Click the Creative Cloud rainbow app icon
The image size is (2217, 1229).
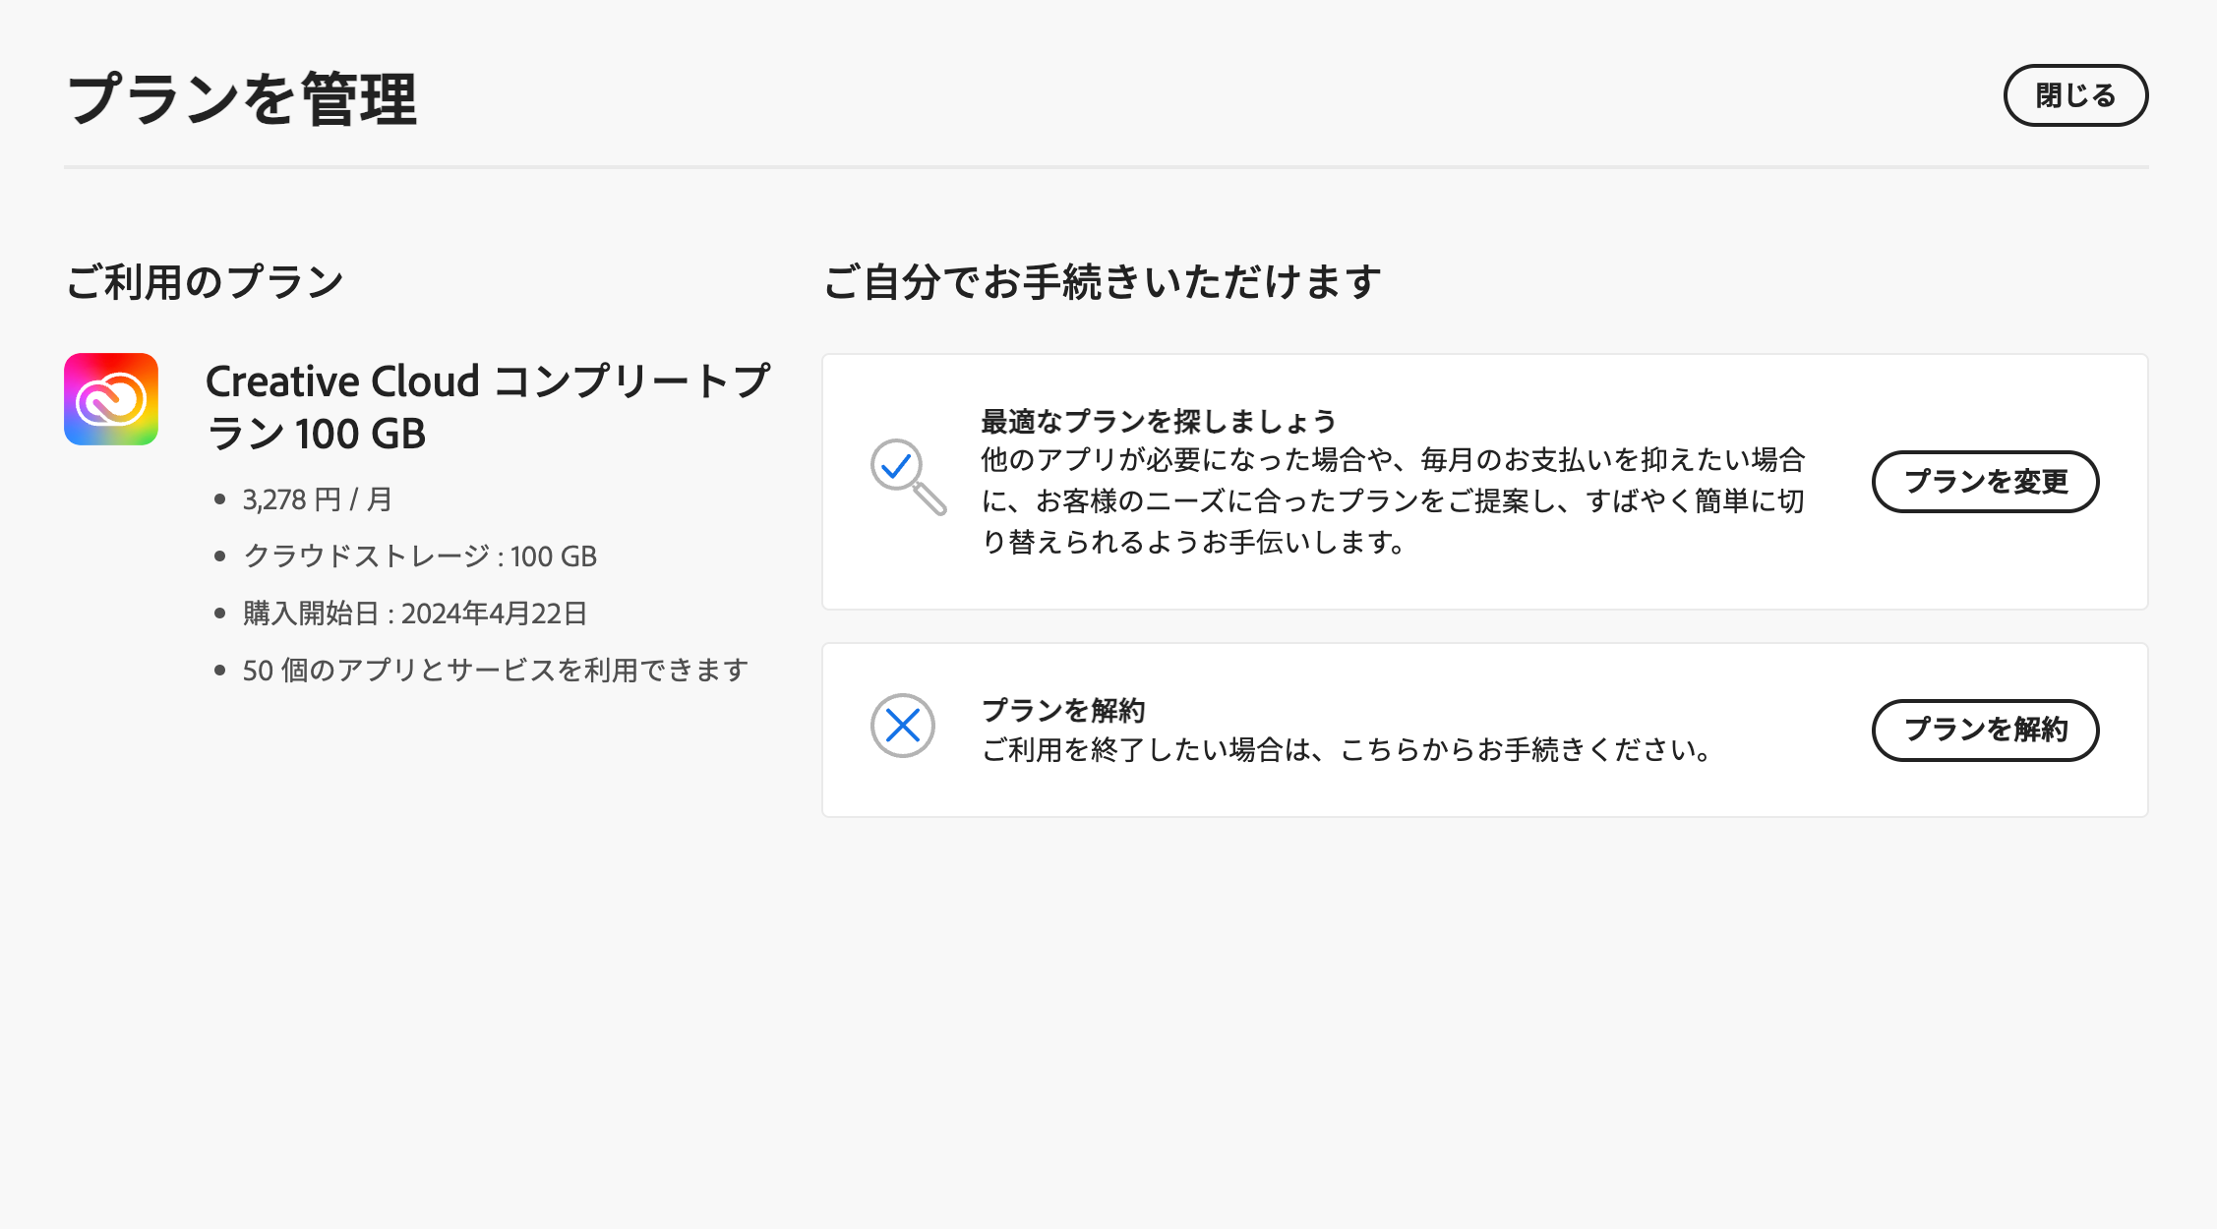point(111,399)
